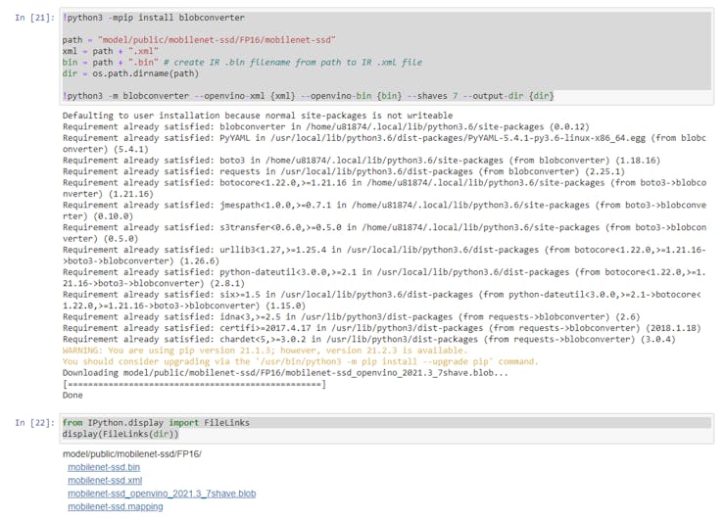Click the 'Done' output text

tap(72, 396)
